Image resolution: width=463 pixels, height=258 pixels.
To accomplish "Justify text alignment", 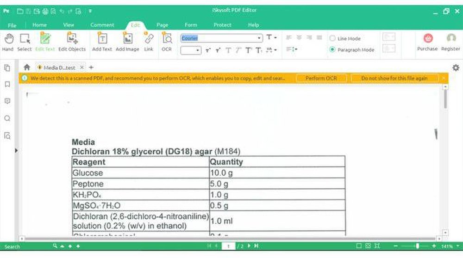I will (x=319, y=37).
